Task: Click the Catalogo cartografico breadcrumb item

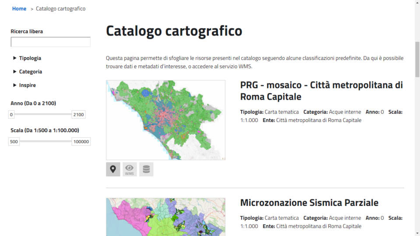Action: pos(61,9)
